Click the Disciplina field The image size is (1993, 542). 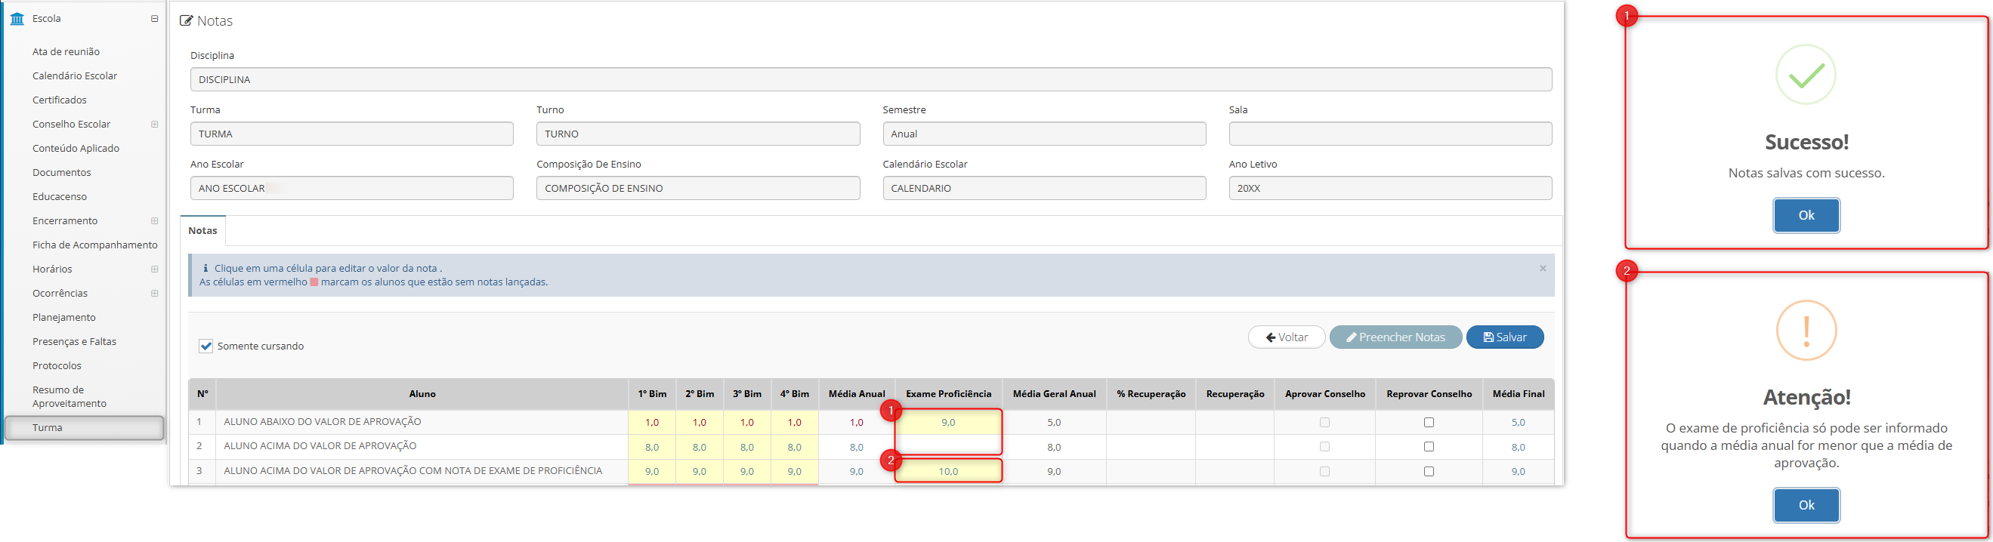coord(870,79)
